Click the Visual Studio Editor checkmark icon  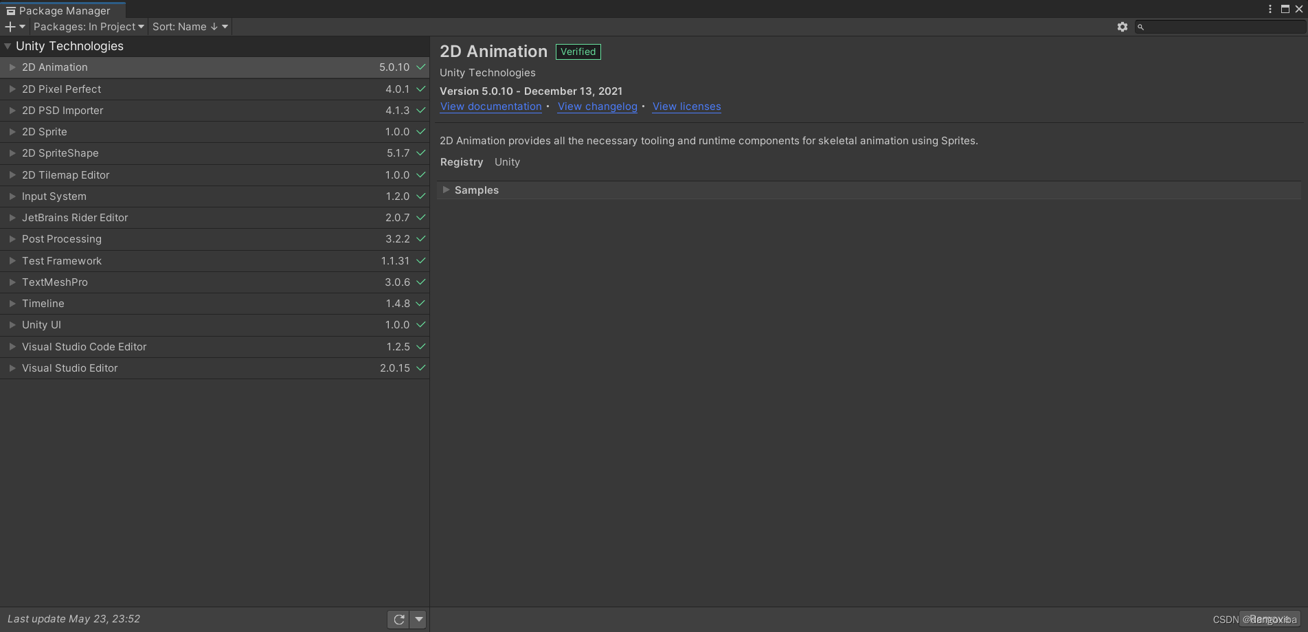(421, 368)
